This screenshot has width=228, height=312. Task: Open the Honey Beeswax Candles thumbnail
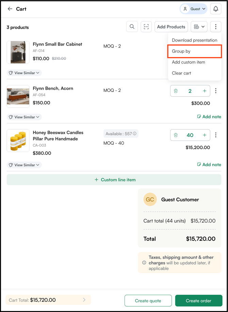(18, 141)
